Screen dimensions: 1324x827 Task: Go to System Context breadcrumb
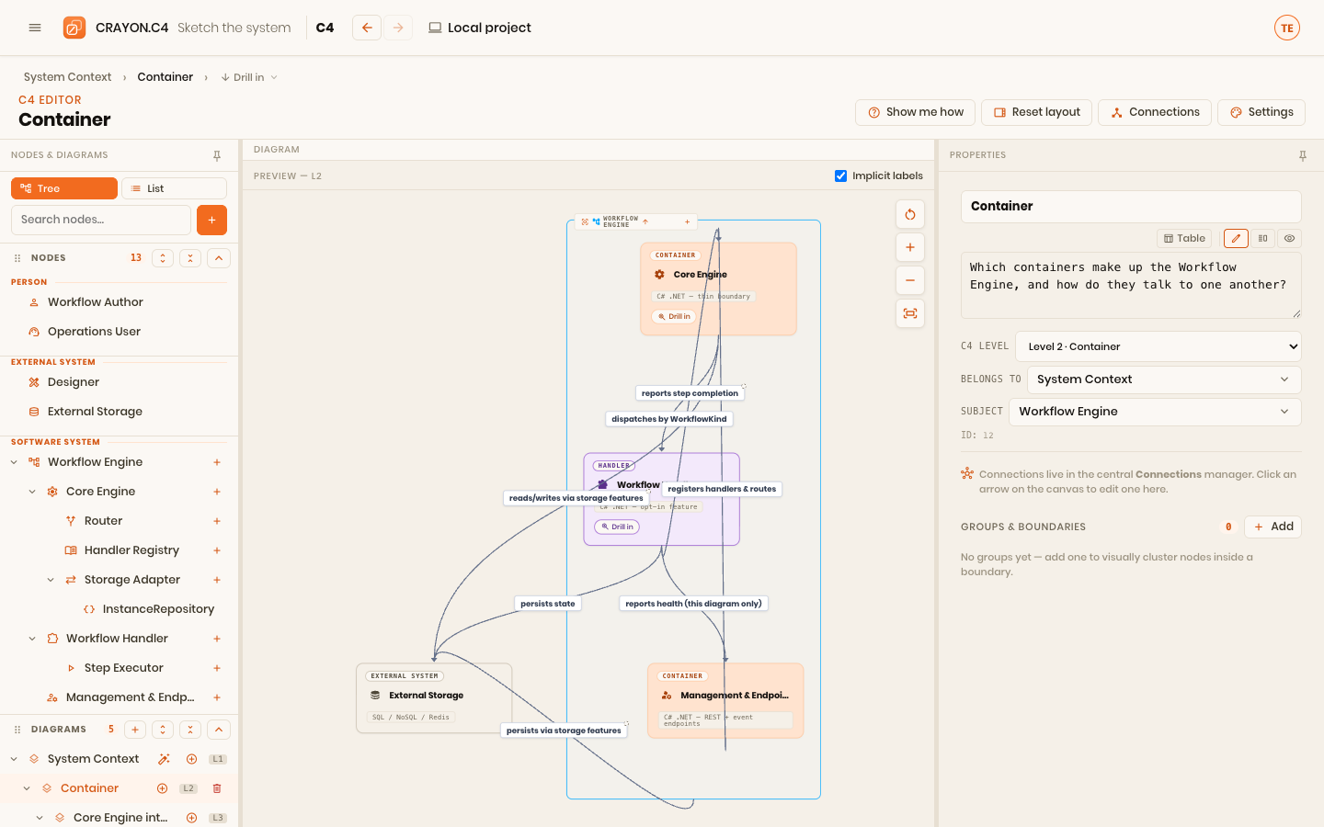(x=67, y=77)
